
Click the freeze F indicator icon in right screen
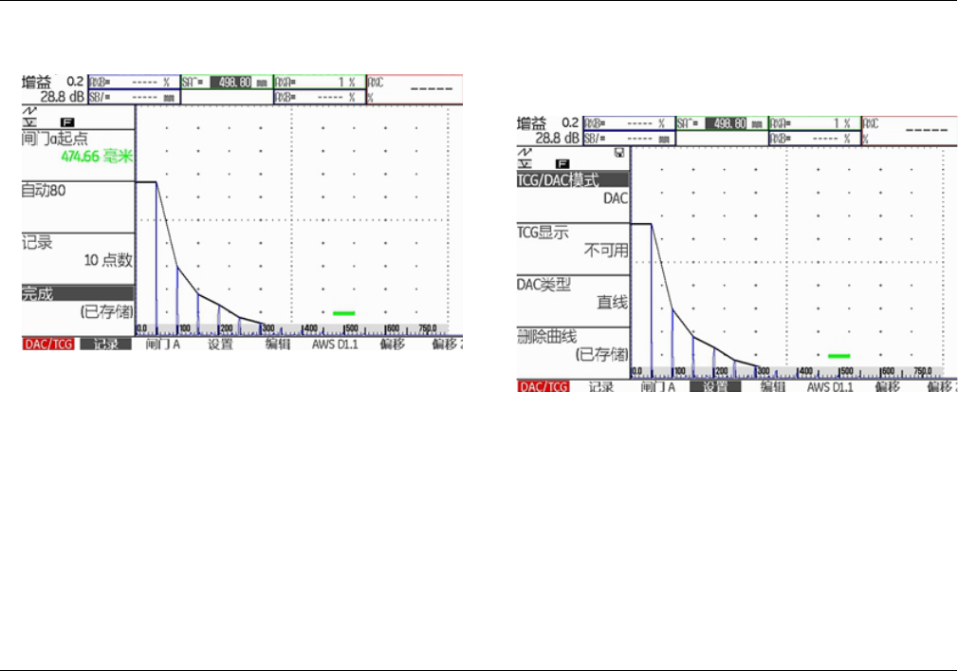(x=562, y=164)
